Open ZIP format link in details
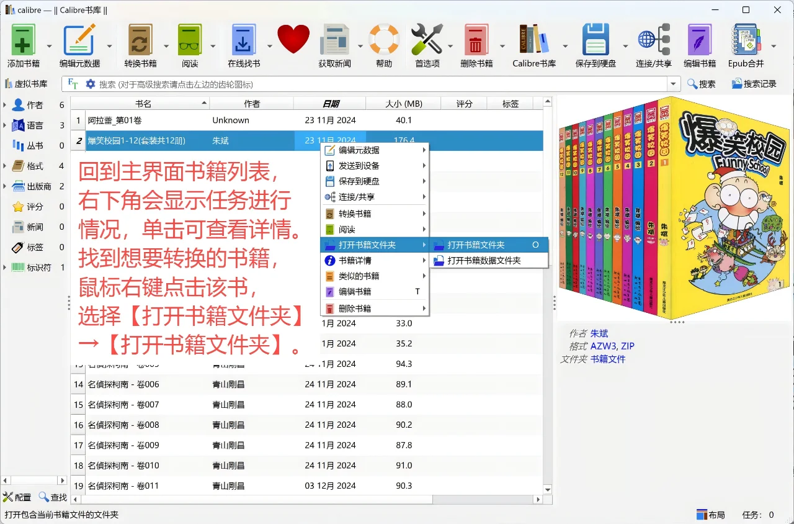 point(627,346)
